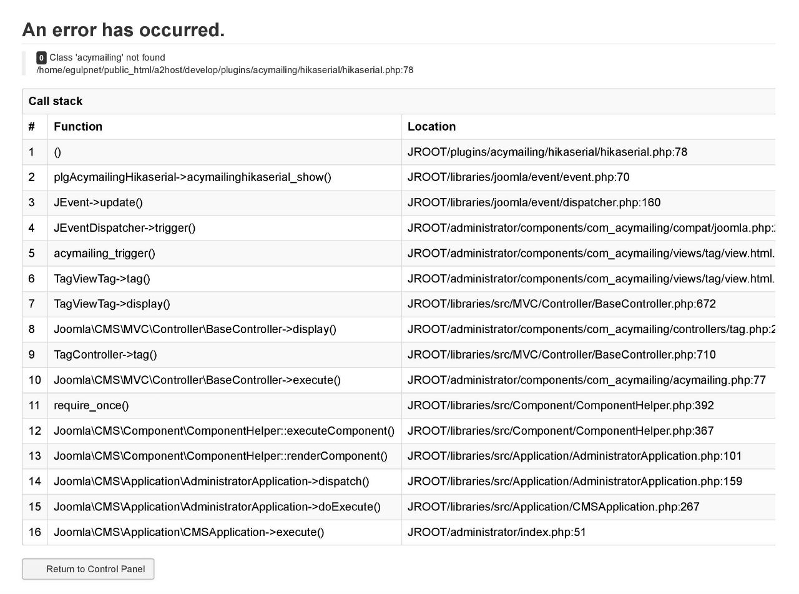This screenshot has width=799, height=594.
Task: Click the ComponentHelper::executeComponent() entry
Action: (x=224, y=431)
